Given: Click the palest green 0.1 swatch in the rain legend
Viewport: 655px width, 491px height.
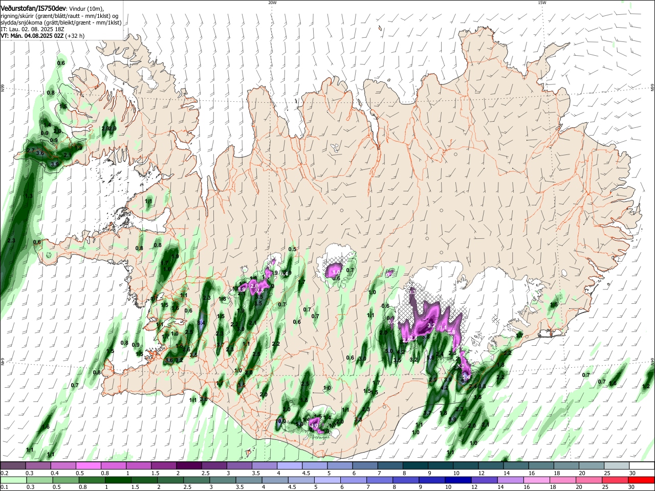Looking at the screenshot, I should (x=13, y=480).
